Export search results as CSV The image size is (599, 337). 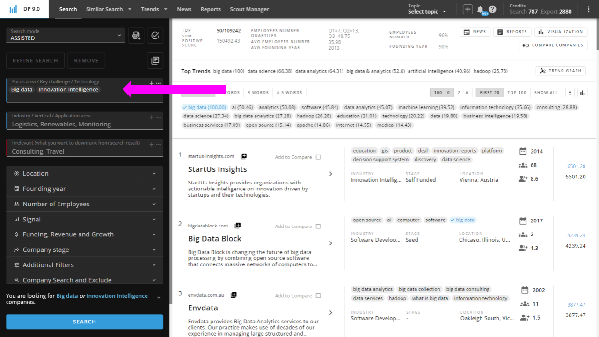[x=136, y=35]
